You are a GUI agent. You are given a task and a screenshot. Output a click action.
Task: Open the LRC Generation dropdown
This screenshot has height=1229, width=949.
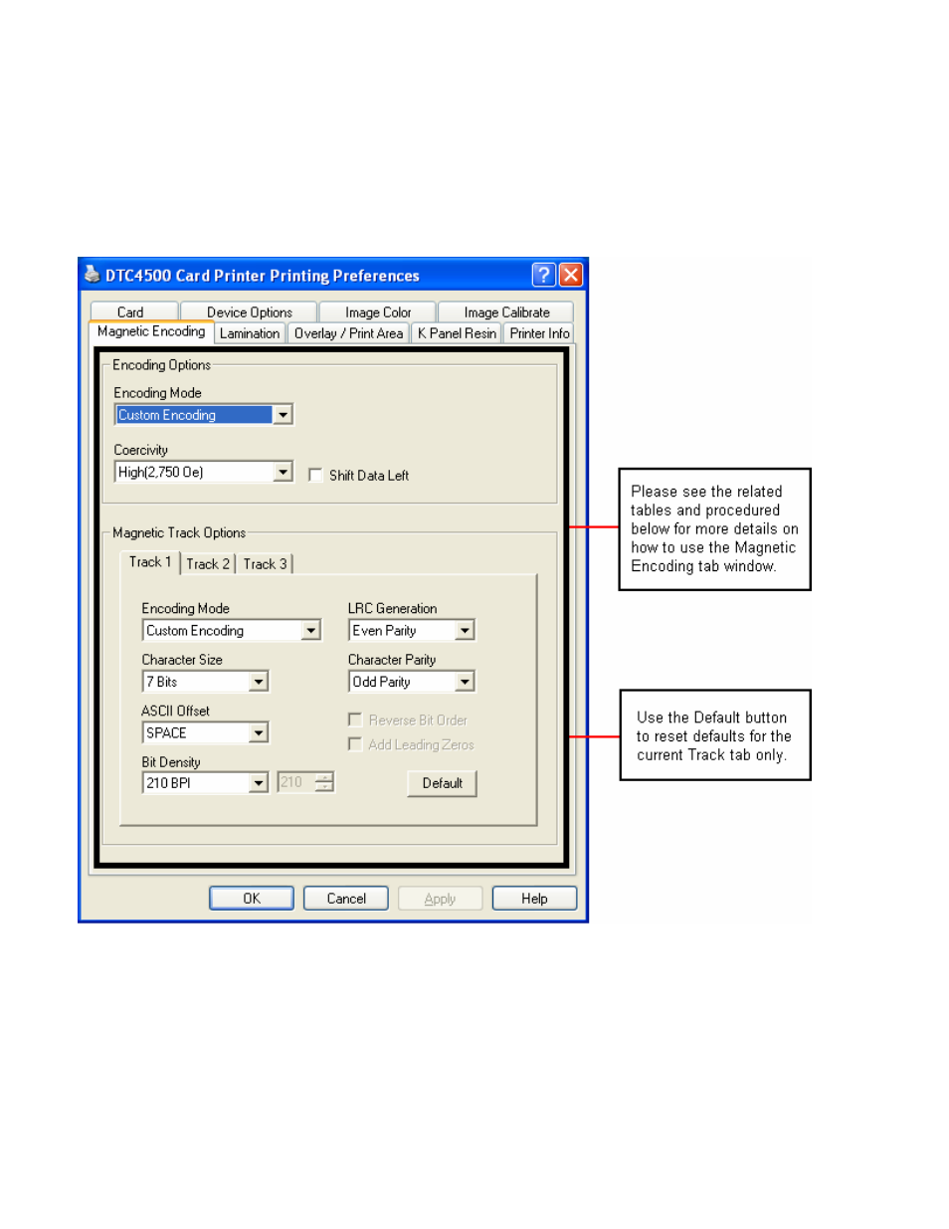[x=465, y=631]
